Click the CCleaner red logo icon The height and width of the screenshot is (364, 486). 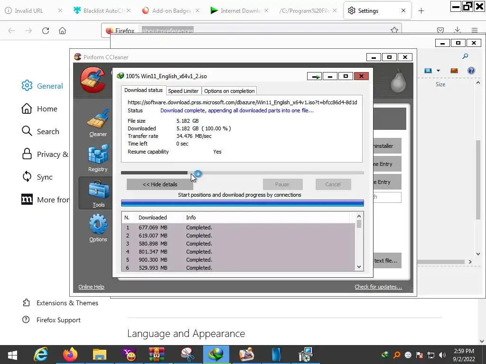click(x=93, y=80)
